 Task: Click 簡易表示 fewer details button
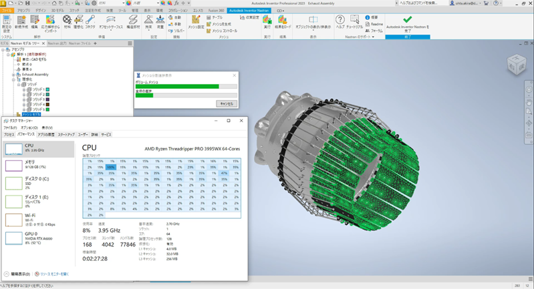coord(17,274)
